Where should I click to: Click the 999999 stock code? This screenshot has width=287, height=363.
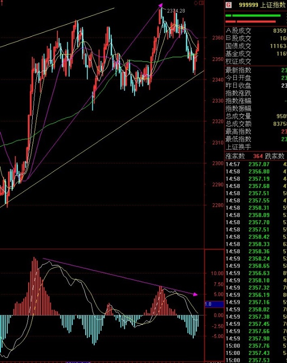coord(249,5)
